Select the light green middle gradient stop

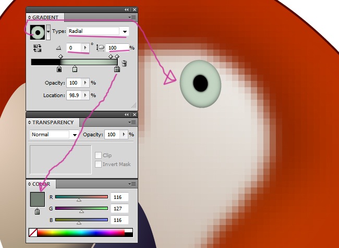click(75, 69)
